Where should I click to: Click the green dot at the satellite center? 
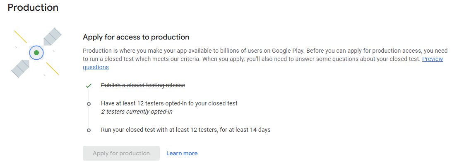click(x=36, y=53)
